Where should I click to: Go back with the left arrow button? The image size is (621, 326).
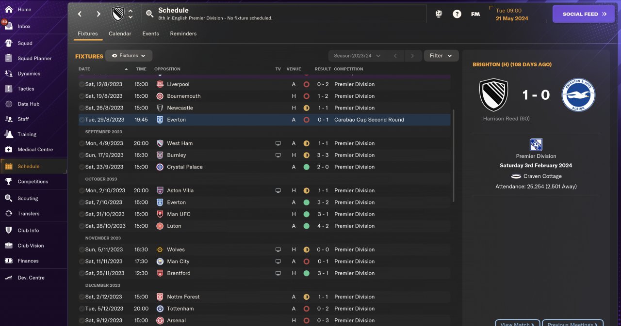click(80, 14)
